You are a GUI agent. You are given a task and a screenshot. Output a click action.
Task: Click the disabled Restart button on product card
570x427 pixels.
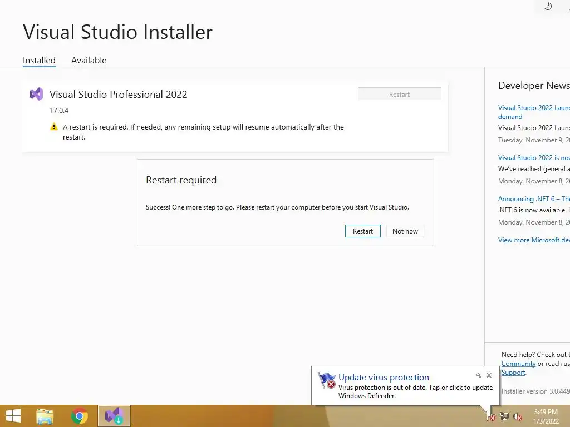400,94
